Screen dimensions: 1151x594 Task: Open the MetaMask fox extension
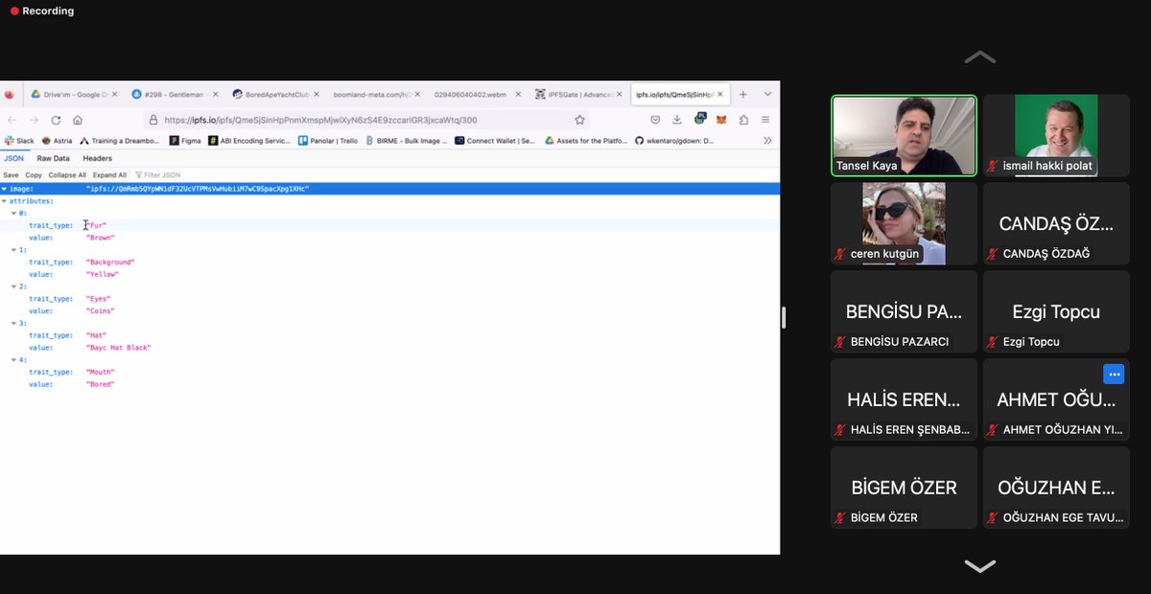721,120
